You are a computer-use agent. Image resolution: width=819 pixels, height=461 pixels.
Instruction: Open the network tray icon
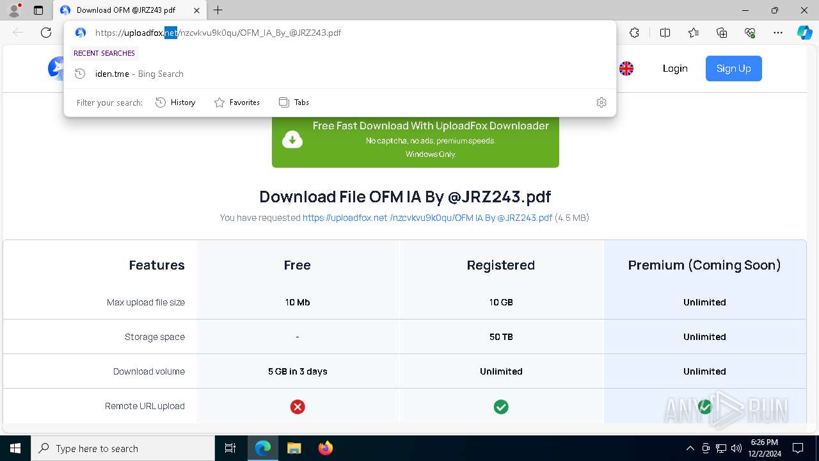[x=721, y=448]
